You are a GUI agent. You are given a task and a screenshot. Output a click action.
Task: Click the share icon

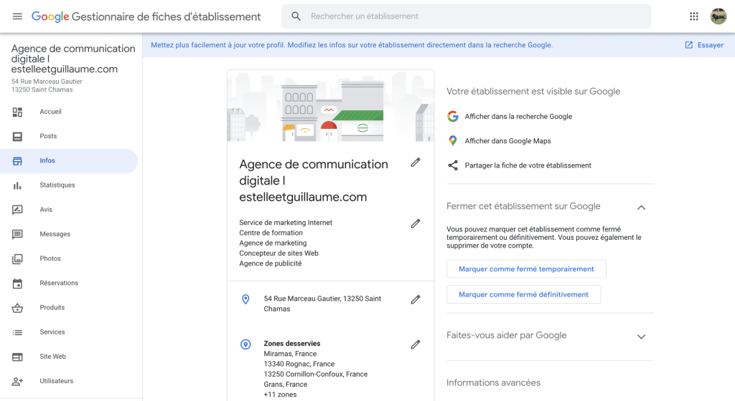tap(453, 165)
